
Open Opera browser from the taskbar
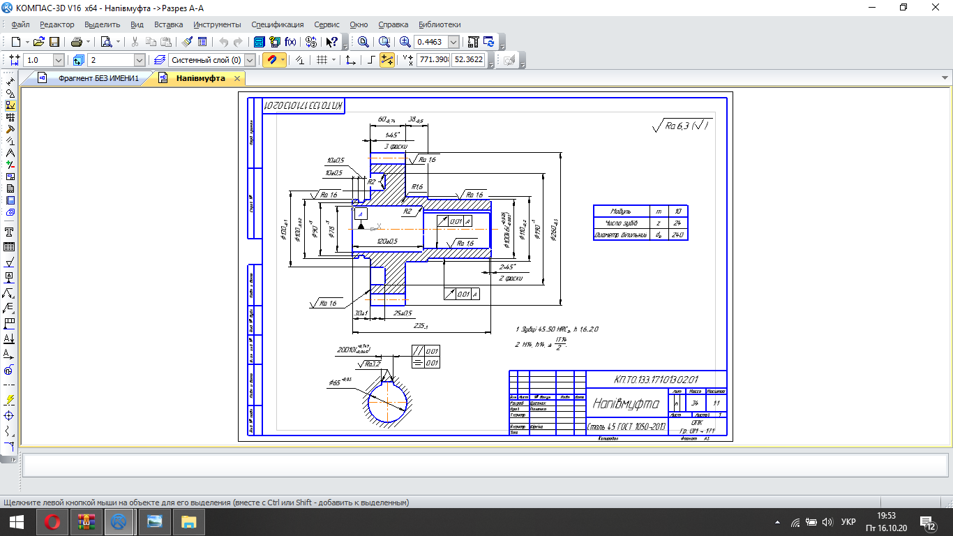[x=52, y=521]
